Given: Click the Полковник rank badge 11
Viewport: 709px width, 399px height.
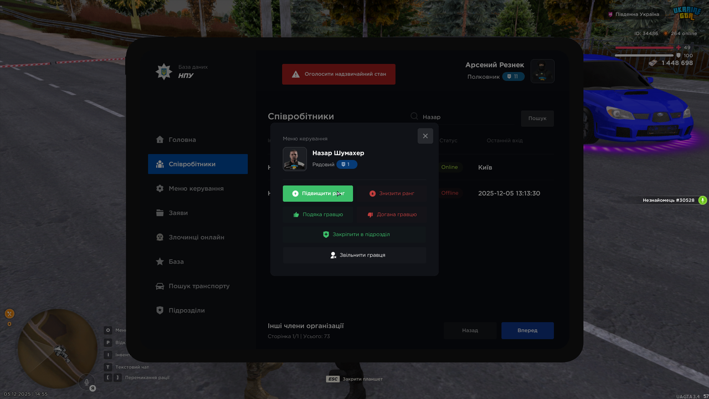Looking at the screenshot, I should 513,76.
